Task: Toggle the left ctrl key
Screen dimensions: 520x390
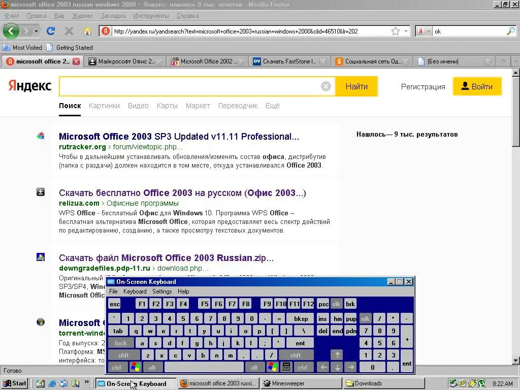Action: pyautogui.click(x=116, y=367)
